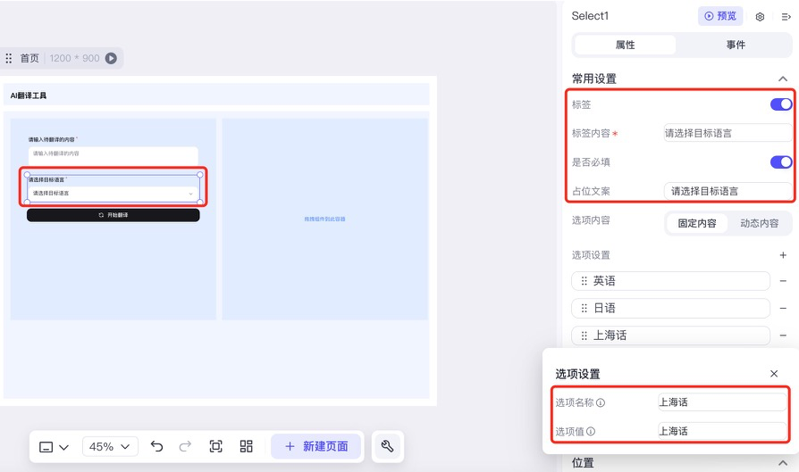Collapse the 常用设置 section
Screen dimensions: 799x472
point(783,79)
